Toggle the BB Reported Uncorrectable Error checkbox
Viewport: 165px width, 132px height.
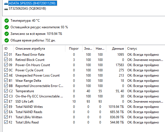(x=6, y=86)
